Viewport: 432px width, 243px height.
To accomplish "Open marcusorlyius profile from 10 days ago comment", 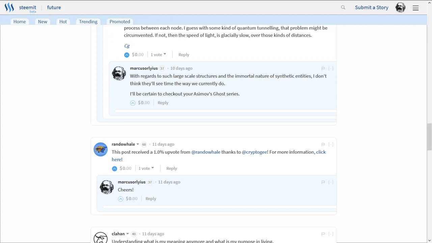I will [x=144, y=68].
